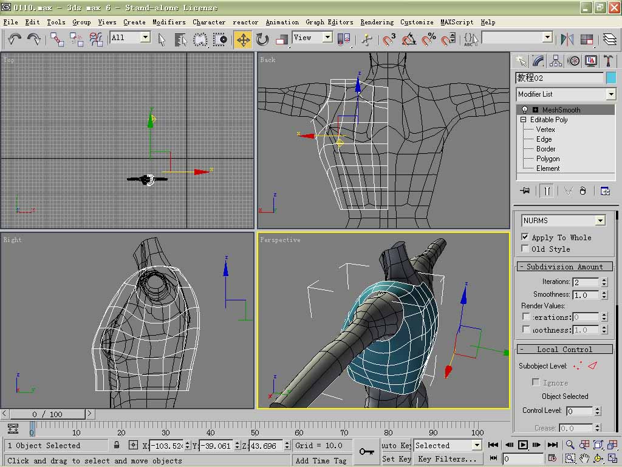Click the Align tool icon
The width and height of the screenshot is (622, 467).
pyautogui.click(x=586, y=39)
